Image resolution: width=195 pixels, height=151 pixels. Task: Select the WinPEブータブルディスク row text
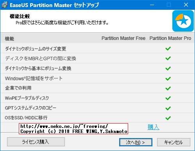(27, 98)
